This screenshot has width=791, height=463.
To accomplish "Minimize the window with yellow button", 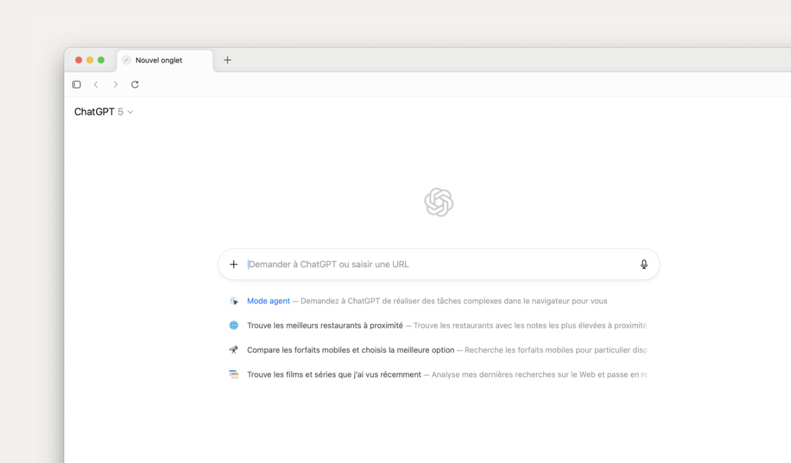I will pyautogui.click(x=90, y=60).
